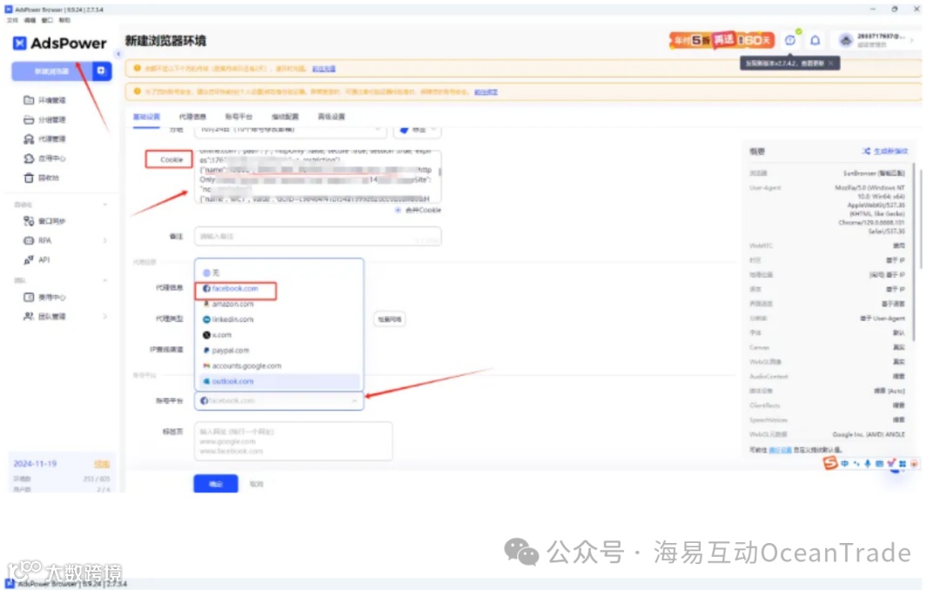The image size is (940, 590).
Task: Click the anniversary 60-day promotion banner
Action: [x=722, y=40]
